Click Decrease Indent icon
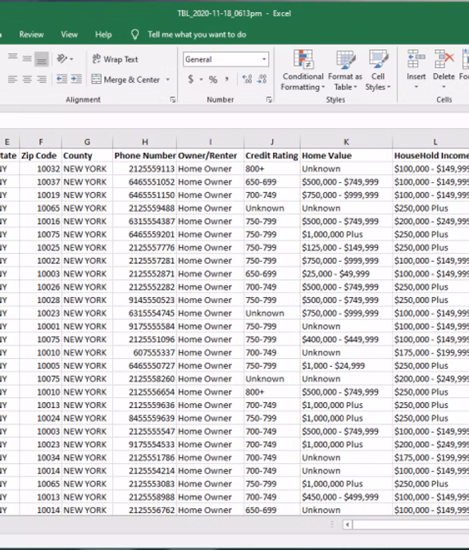Viewport: 469px width, 550px height. (62, 80)
